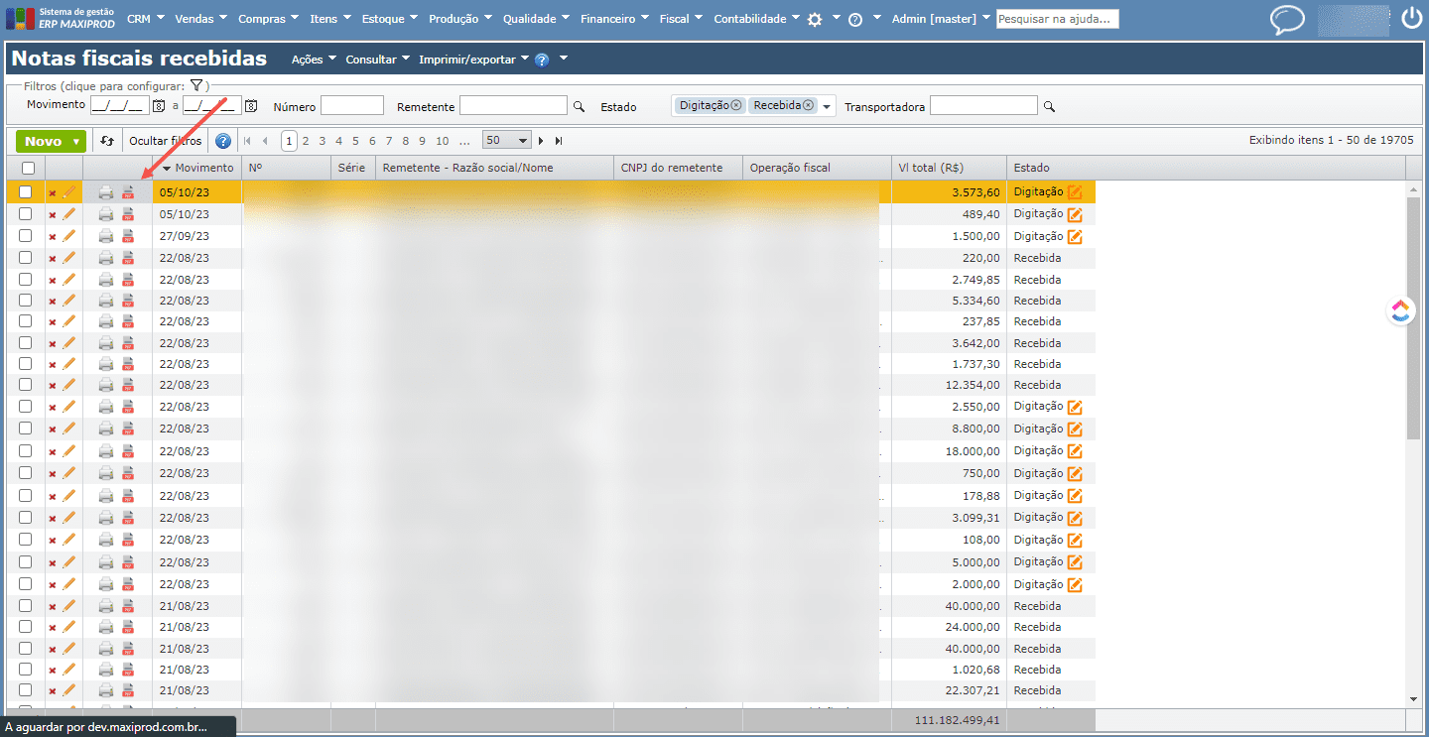This screenshot has height=737, width=1429.
Task: Print the row with total 1.500,00
Action: pyautogui.click(x=106, y=236)
